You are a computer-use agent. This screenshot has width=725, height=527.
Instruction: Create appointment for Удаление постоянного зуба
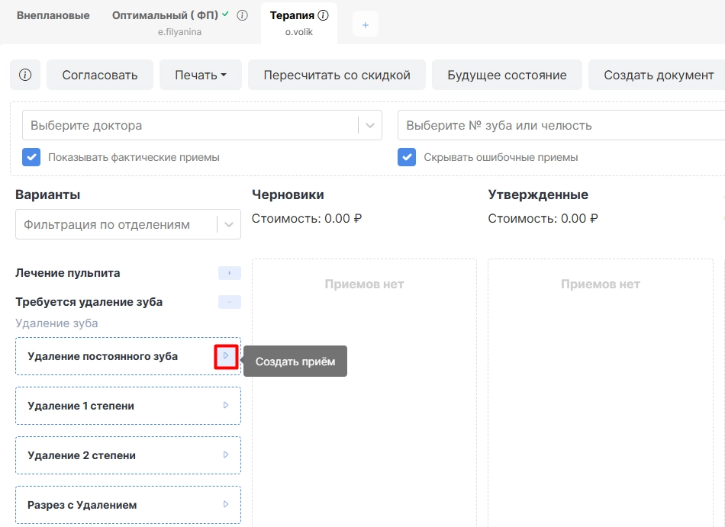226,356
